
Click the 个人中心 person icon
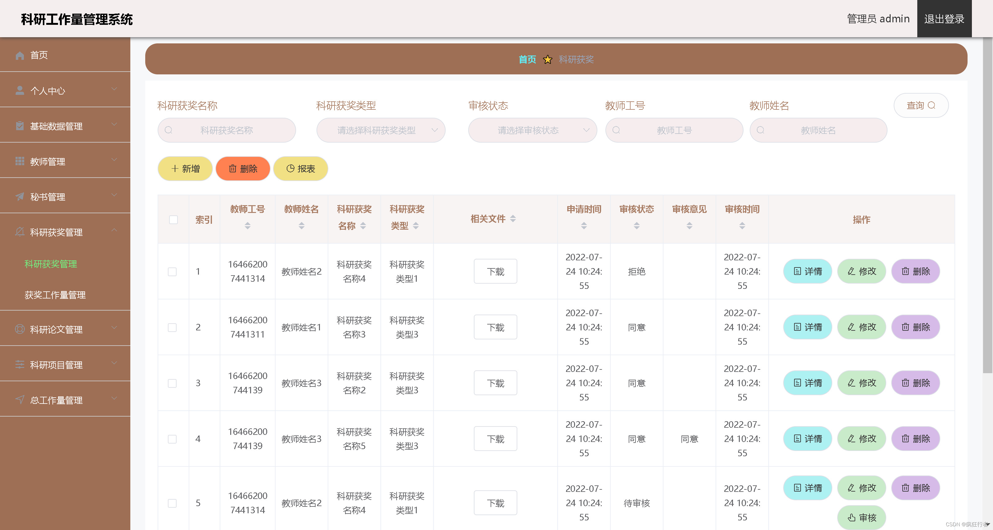pyautogui.click(x=20, y=91)
